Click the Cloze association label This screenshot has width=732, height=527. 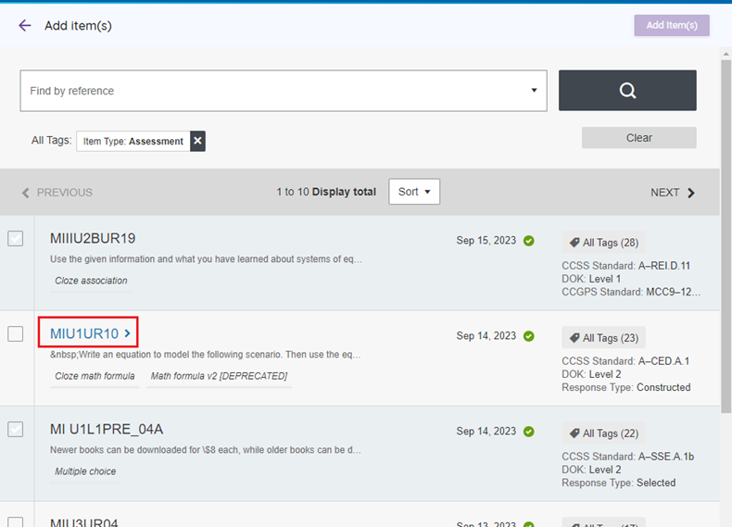pos(91,281)
